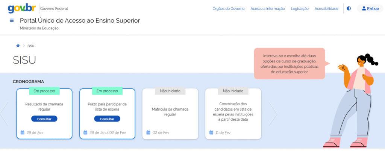The height and width of the screenshot is (155, 385).
Task: Go back with carousel left arrow
Action: (x=4, y=113)
